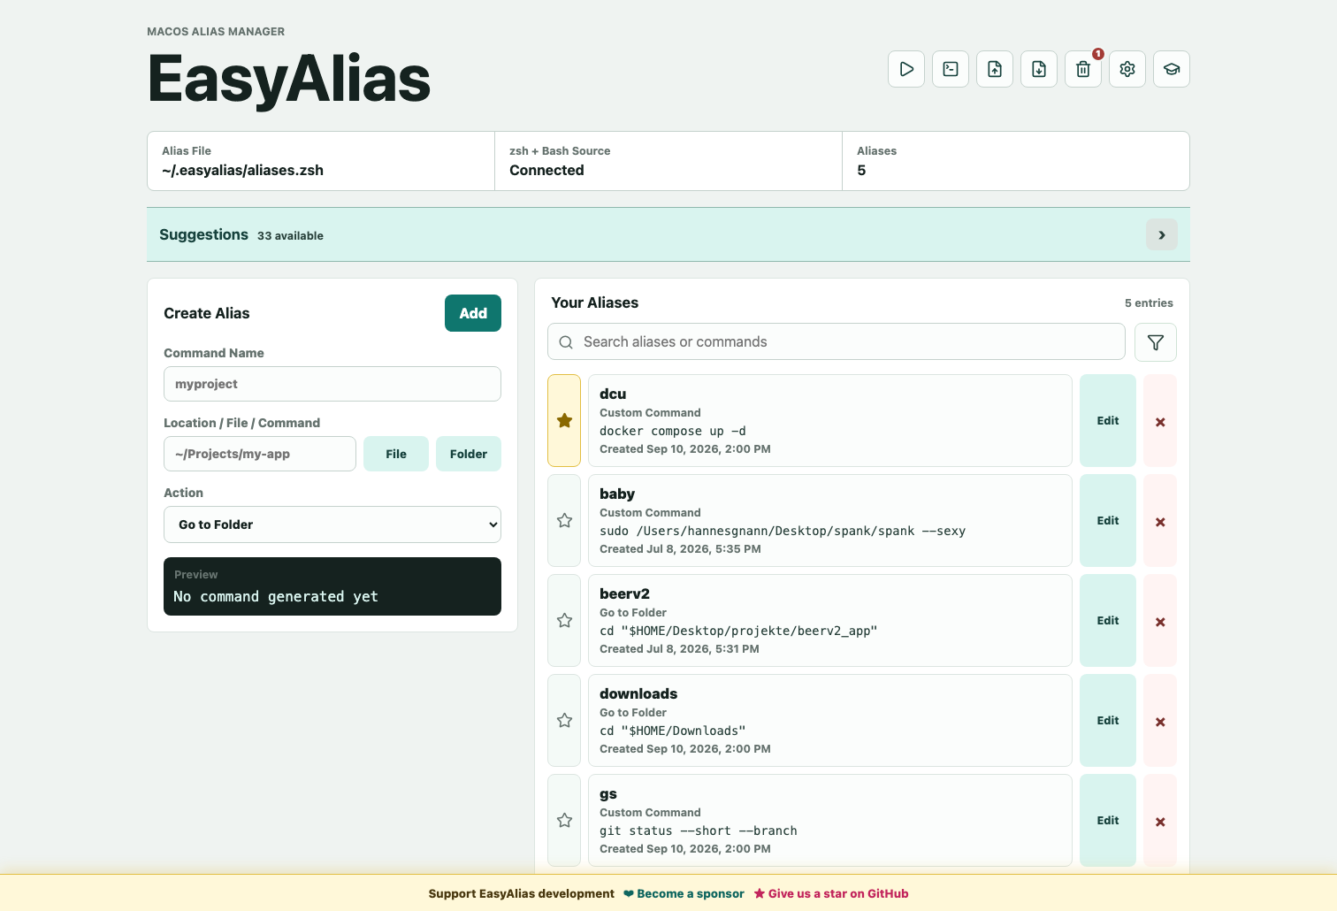Delete the downloads alias with red X
The image size is (1337, 911).
coord(1160,721)
